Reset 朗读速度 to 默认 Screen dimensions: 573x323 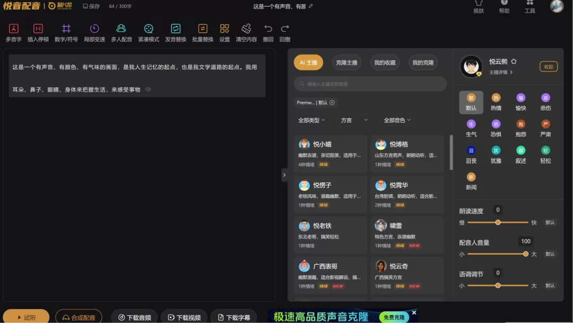[550, 223]
